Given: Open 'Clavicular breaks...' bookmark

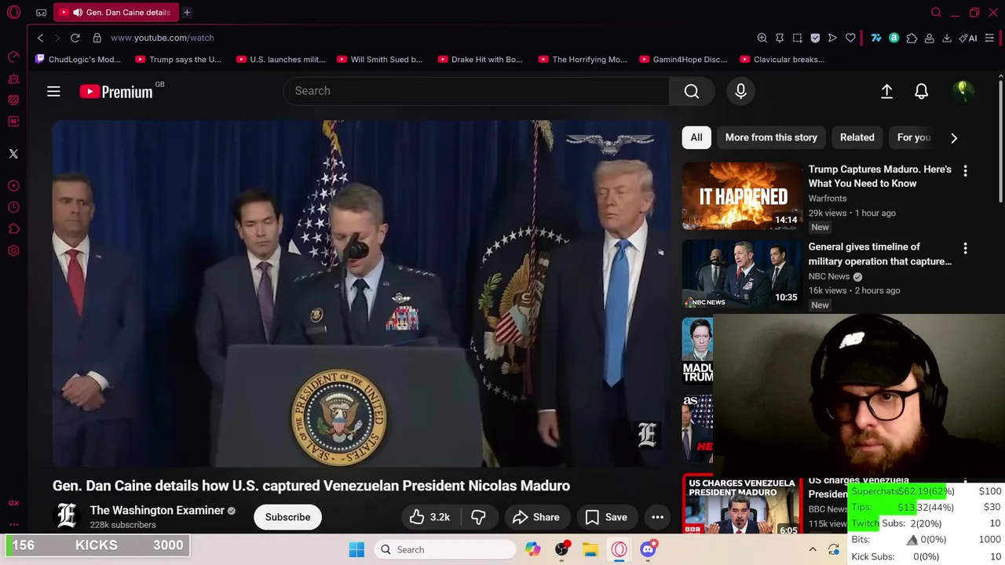Looking at the screenshot, I should point(782,60).
